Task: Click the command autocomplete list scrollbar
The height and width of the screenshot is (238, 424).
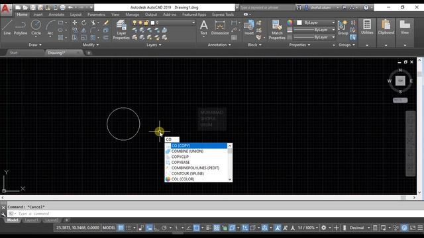Action: coord(230,163)
